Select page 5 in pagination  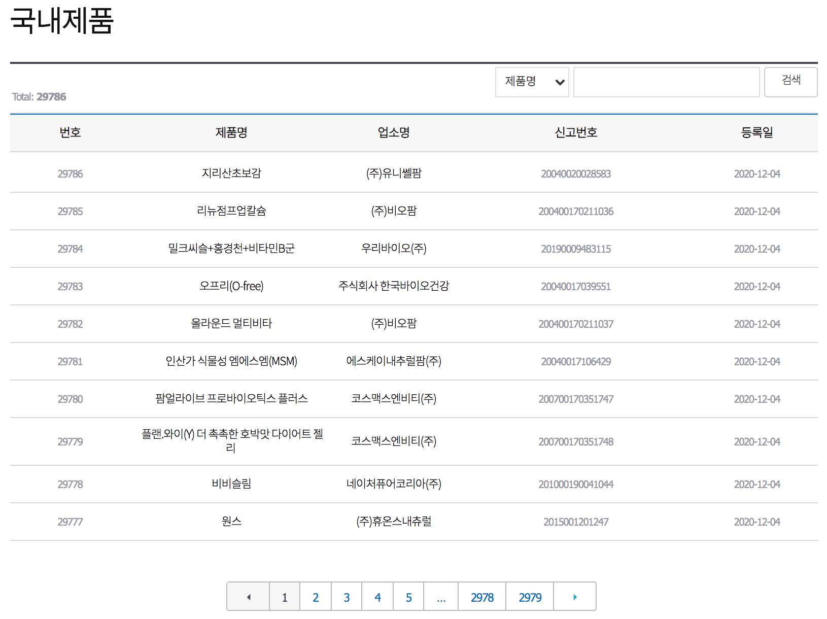(408, 596)
